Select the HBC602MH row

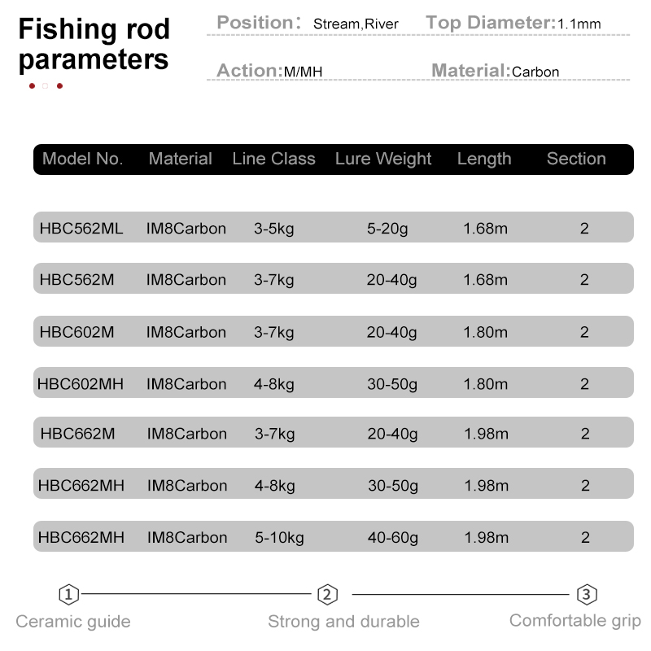pos(334,382)
